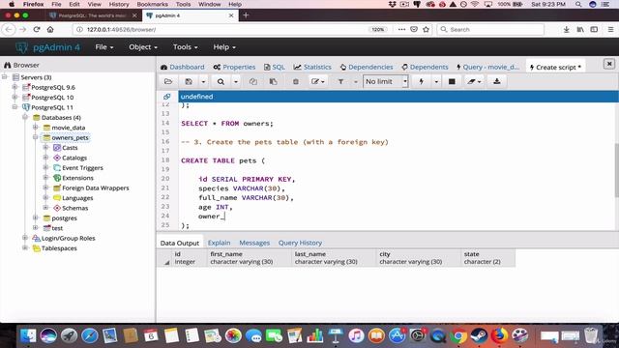Open filter options dropdown arrow

click(355, 81)
